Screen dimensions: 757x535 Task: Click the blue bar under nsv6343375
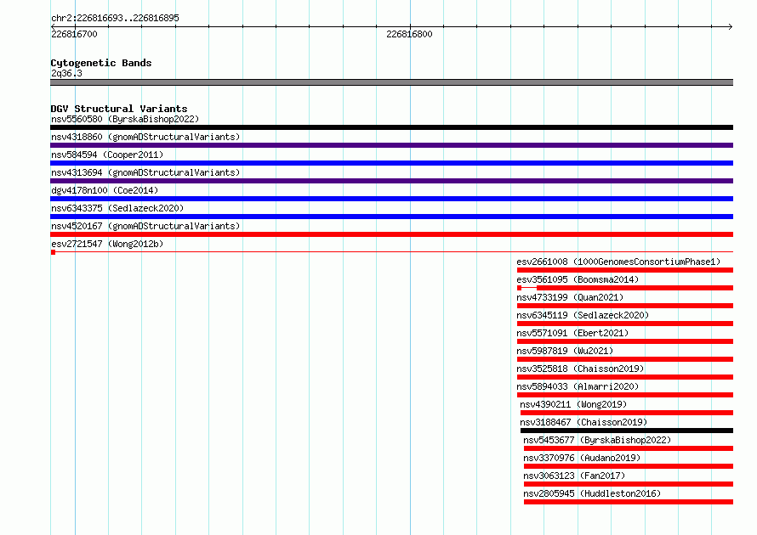391,217
